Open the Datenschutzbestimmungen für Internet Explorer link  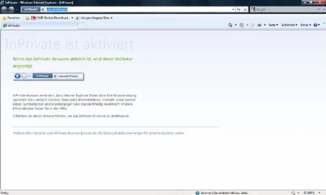point(134,133)
